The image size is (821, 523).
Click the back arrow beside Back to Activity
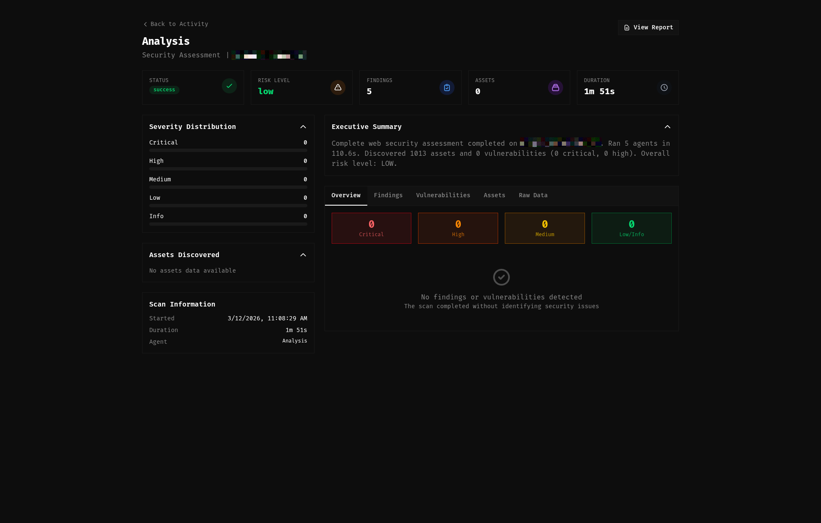point(145,24)
